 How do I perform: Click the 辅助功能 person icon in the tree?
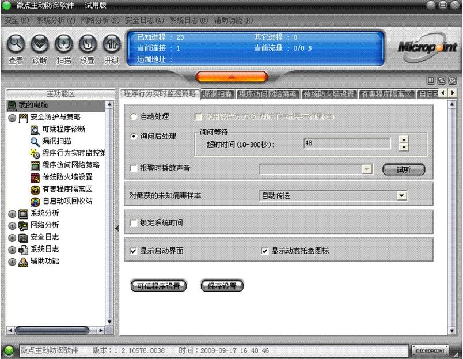pyautogui.click(x=24, y=262)
